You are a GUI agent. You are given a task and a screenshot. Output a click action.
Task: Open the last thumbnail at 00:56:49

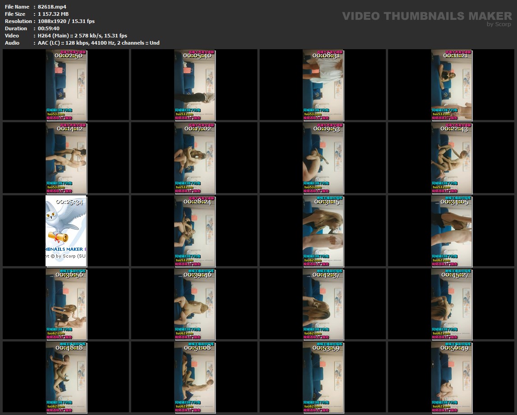452,377
